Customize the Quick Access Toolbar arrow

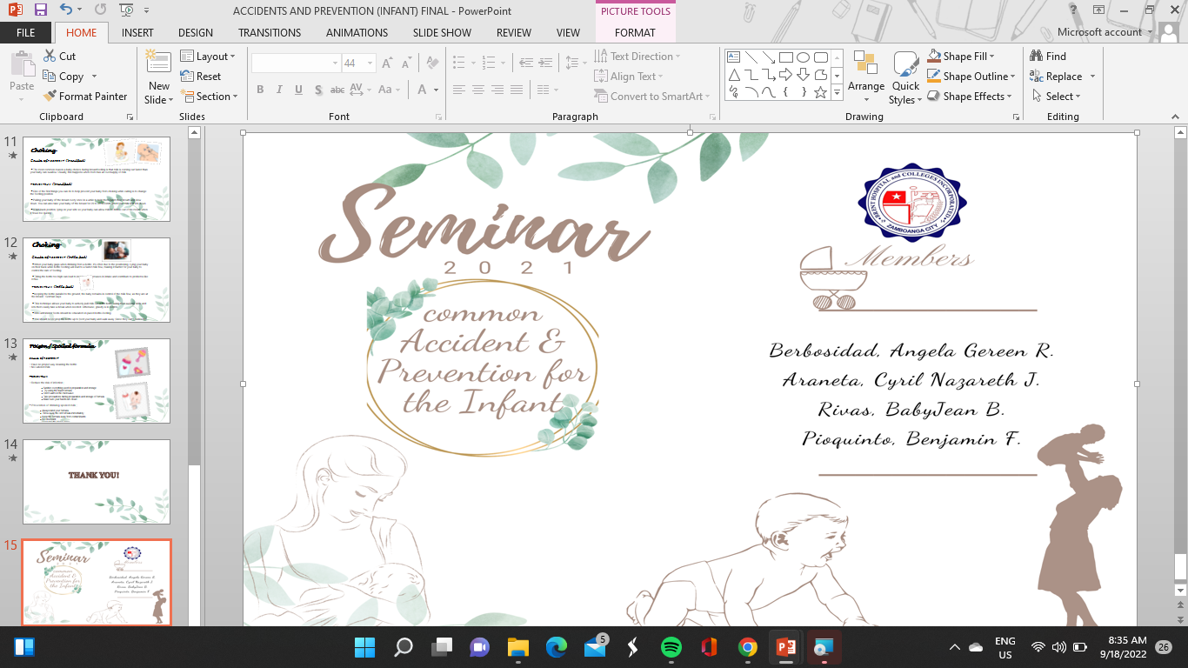tap(145, 10)
